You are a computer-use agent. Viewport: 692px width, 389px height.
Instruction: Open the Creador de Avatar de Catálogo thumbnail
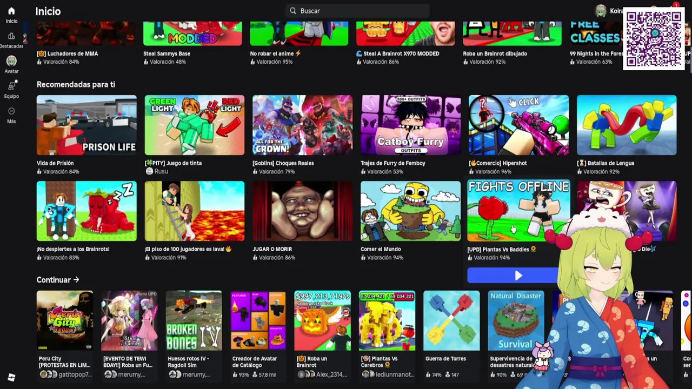(x=258, y=321)
